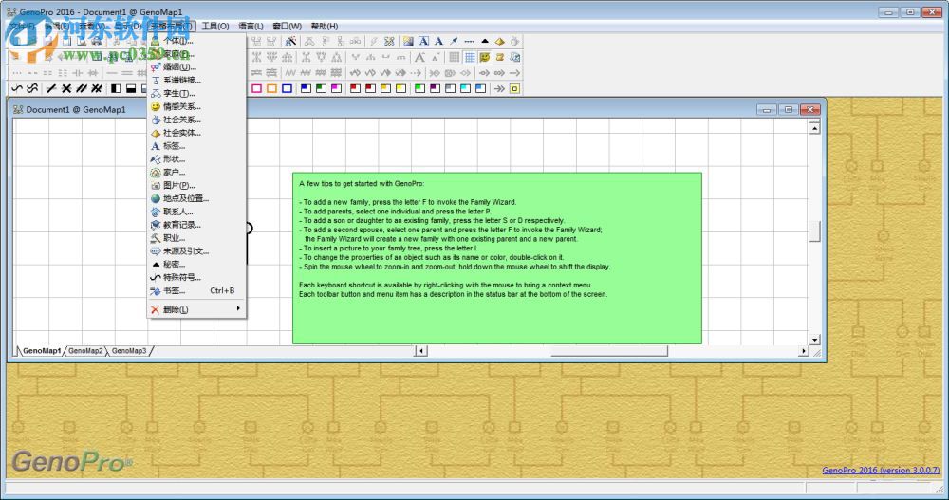This screenshot has width=949, height=500.
Task: Open the GenoPro 2016 version 3.0.0.7 link
Action: (881, 471)
